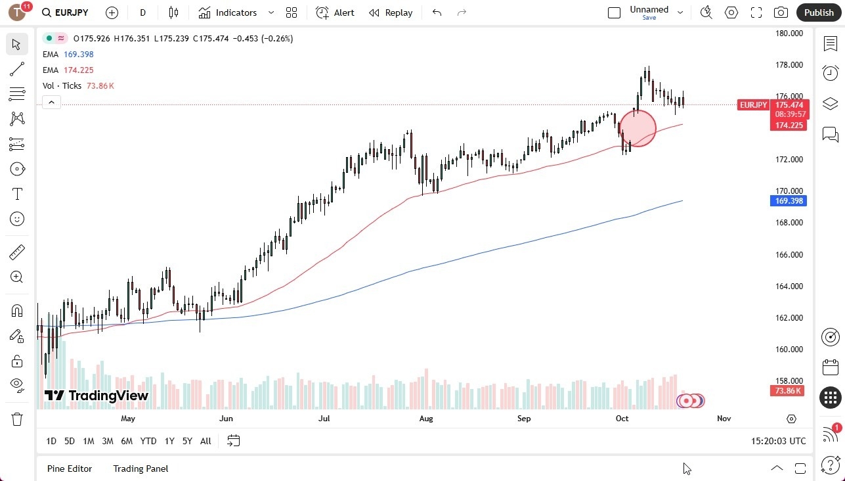Switch to the Trading Panel tab
Screen dimensions: 845x481
[140, 469]
